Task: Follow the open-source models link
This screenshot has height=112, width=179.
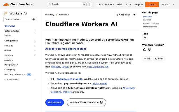Action: pyautogui.click(x=69, y=79)
